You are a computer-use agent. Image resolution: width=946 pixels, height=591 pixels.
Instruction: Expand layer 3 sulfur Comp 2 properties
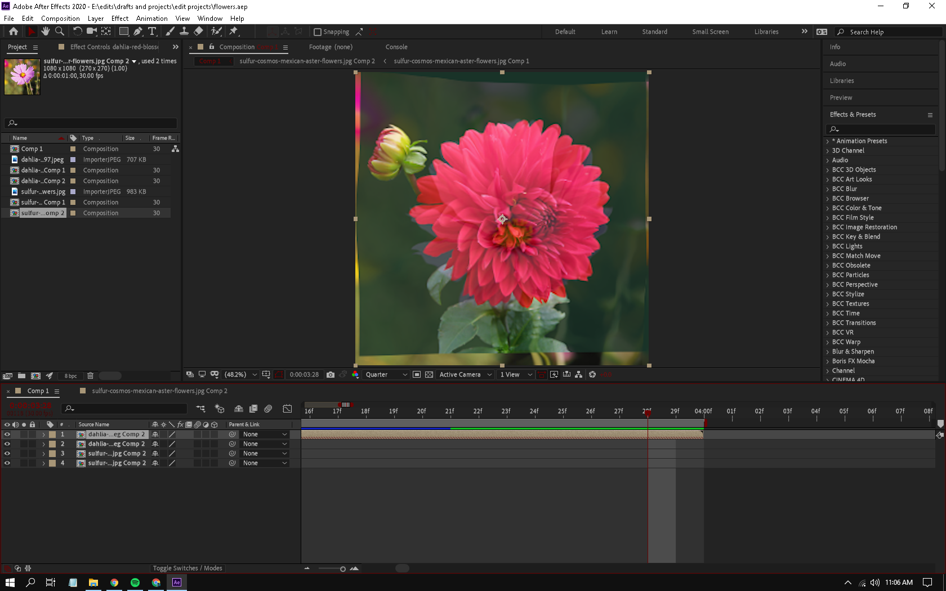tap(43, 453)
